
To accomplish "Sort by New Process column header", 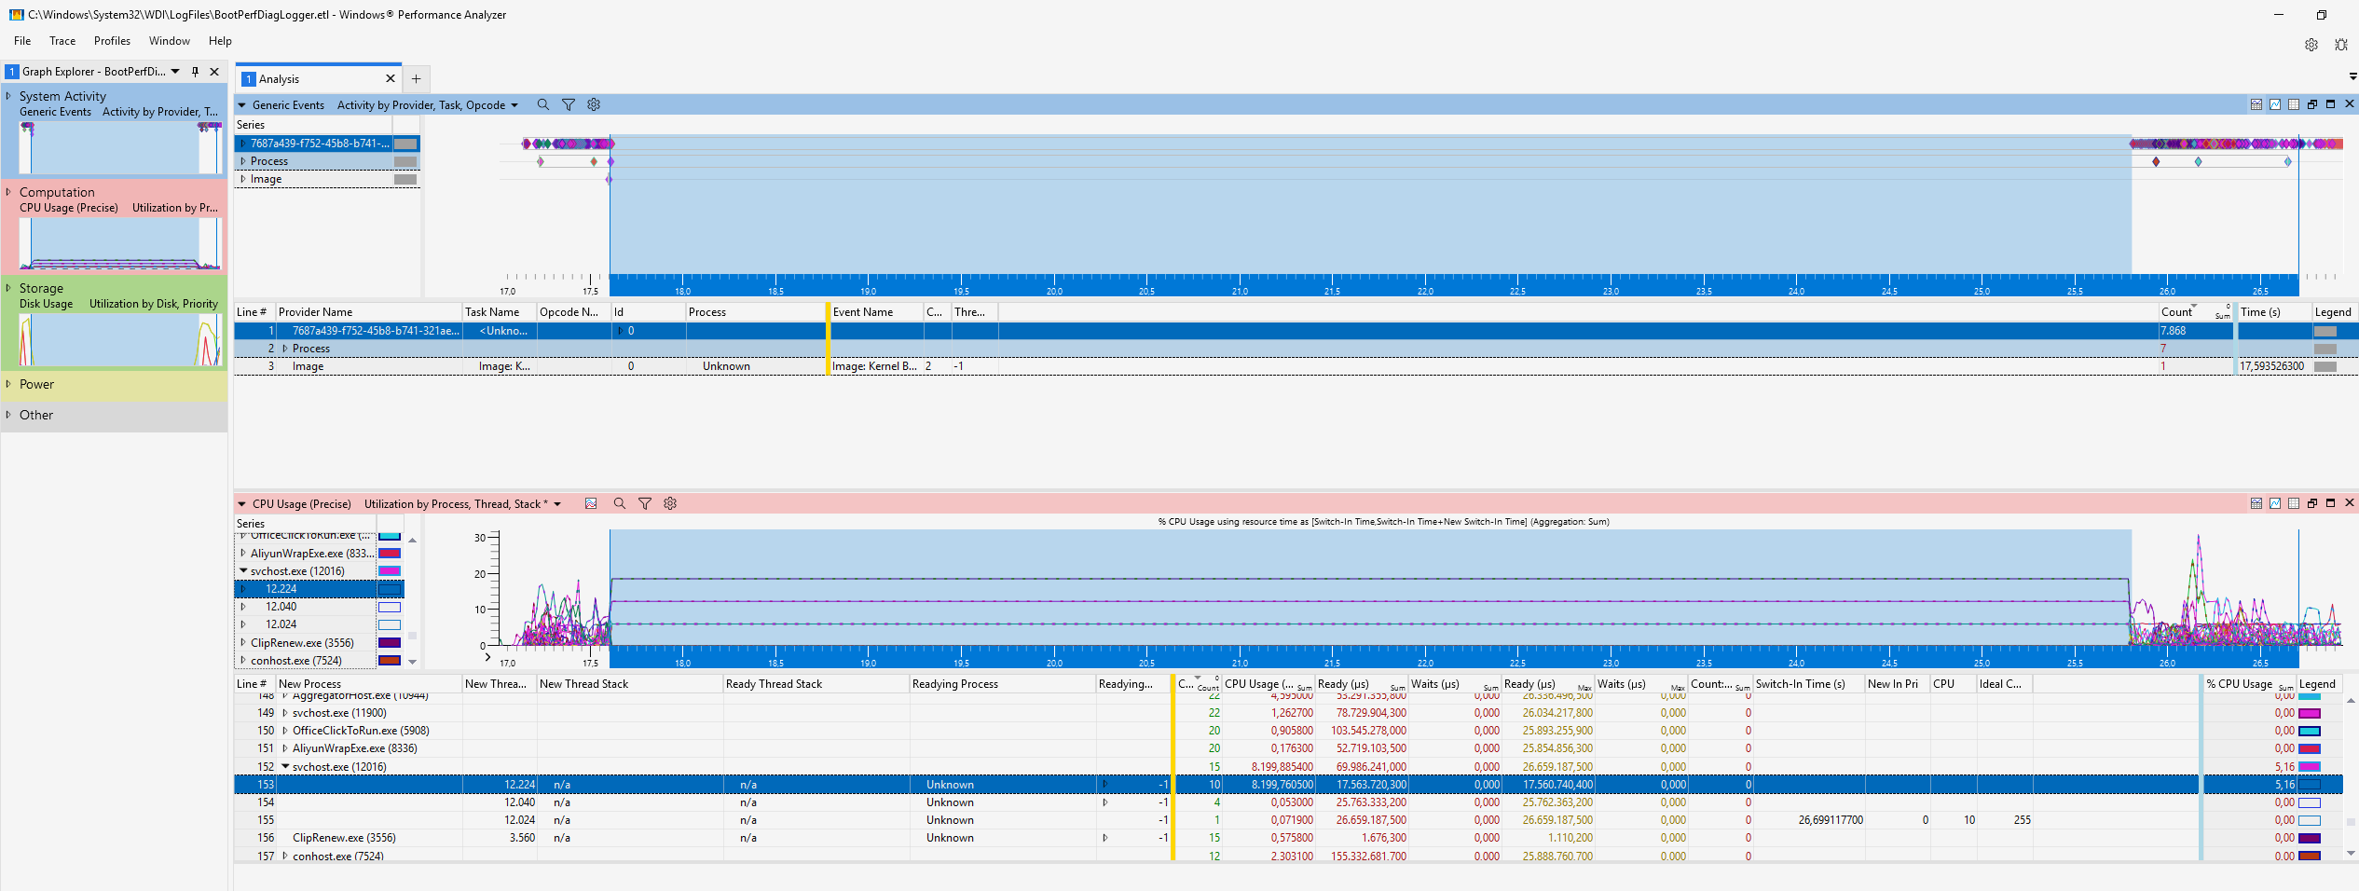I will (368, 684).
